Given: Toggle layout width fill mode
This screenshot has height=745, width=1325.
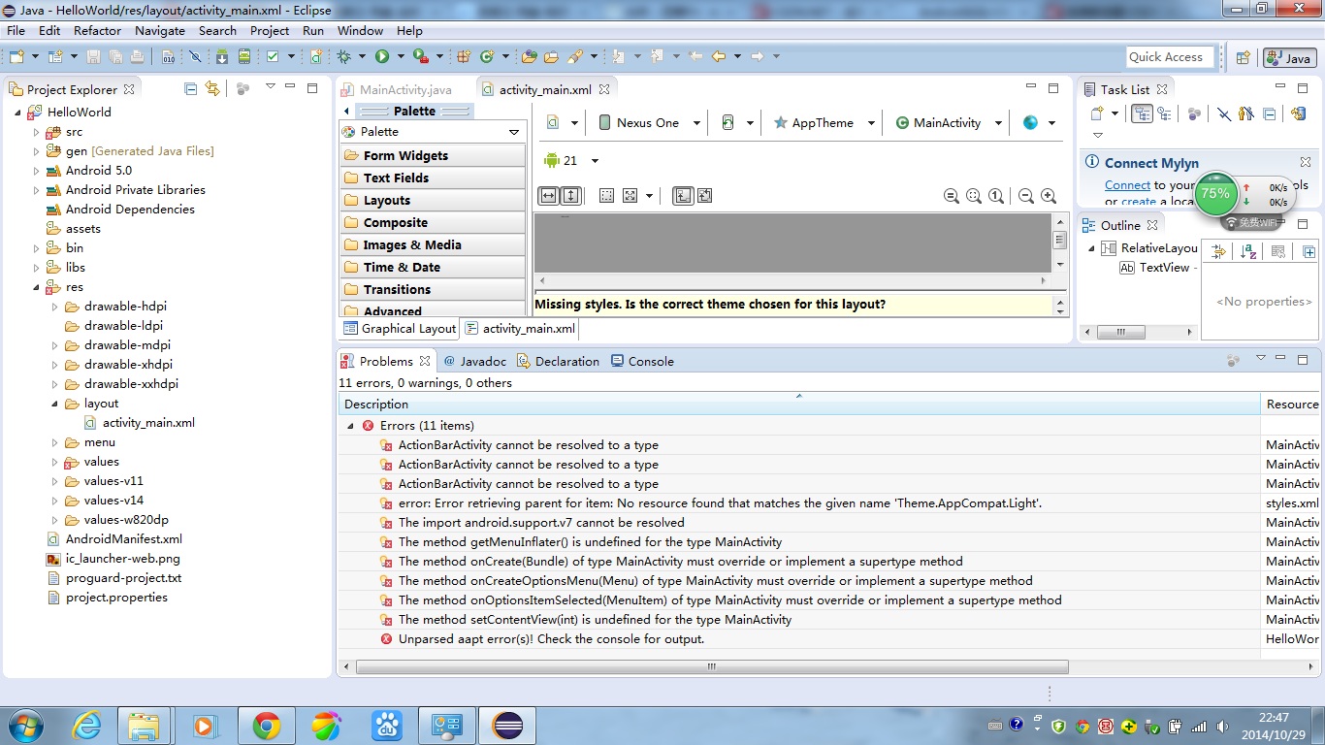Looking at the screenshot, I should [548, 196].
